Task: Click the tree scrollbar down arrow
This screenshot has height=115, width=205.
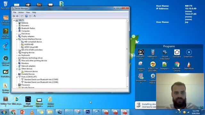Action: pos(127,87)
